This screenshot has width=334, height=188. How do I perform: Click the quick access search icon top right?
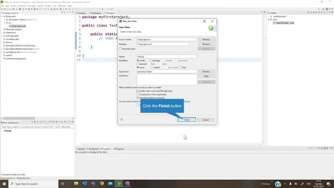point(319,9)
